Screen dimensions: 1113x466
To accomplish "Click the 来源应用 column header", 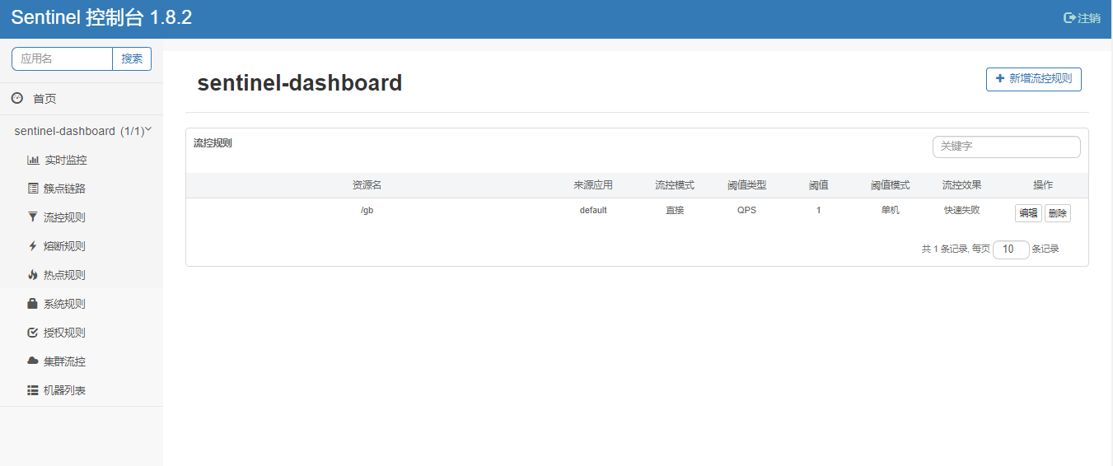I will (593, 185).
